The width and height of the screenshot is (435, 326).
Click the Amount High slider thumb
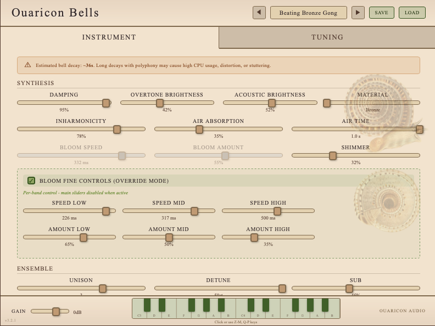pos(254,237)
